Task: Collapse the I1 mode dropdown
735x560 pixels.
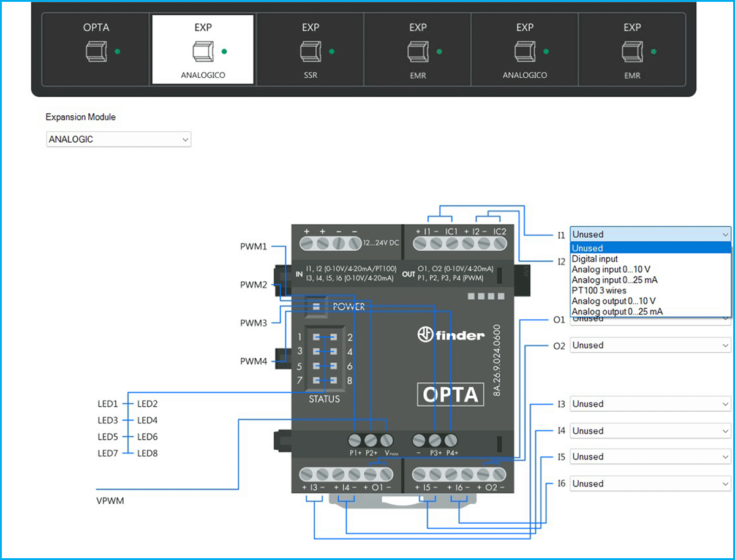Action: coord(650,234)
